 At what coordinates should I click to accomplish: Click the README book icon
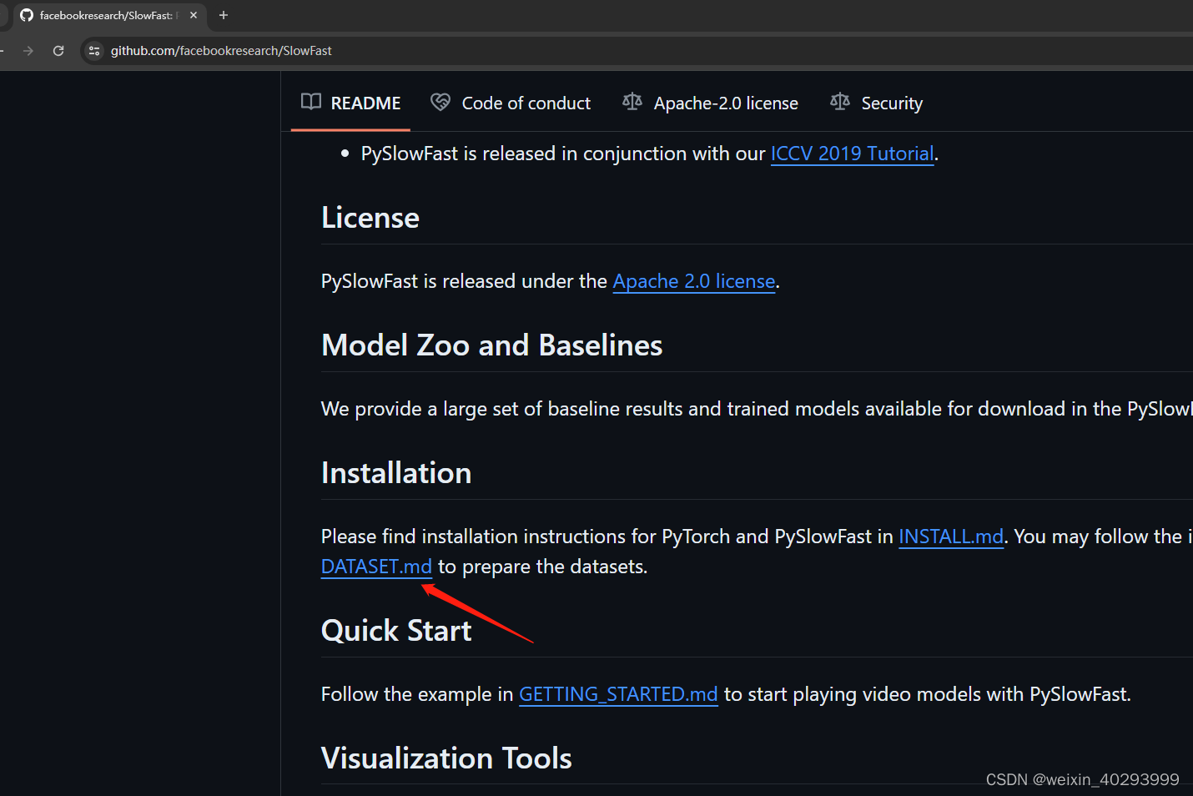pos(311,102)
